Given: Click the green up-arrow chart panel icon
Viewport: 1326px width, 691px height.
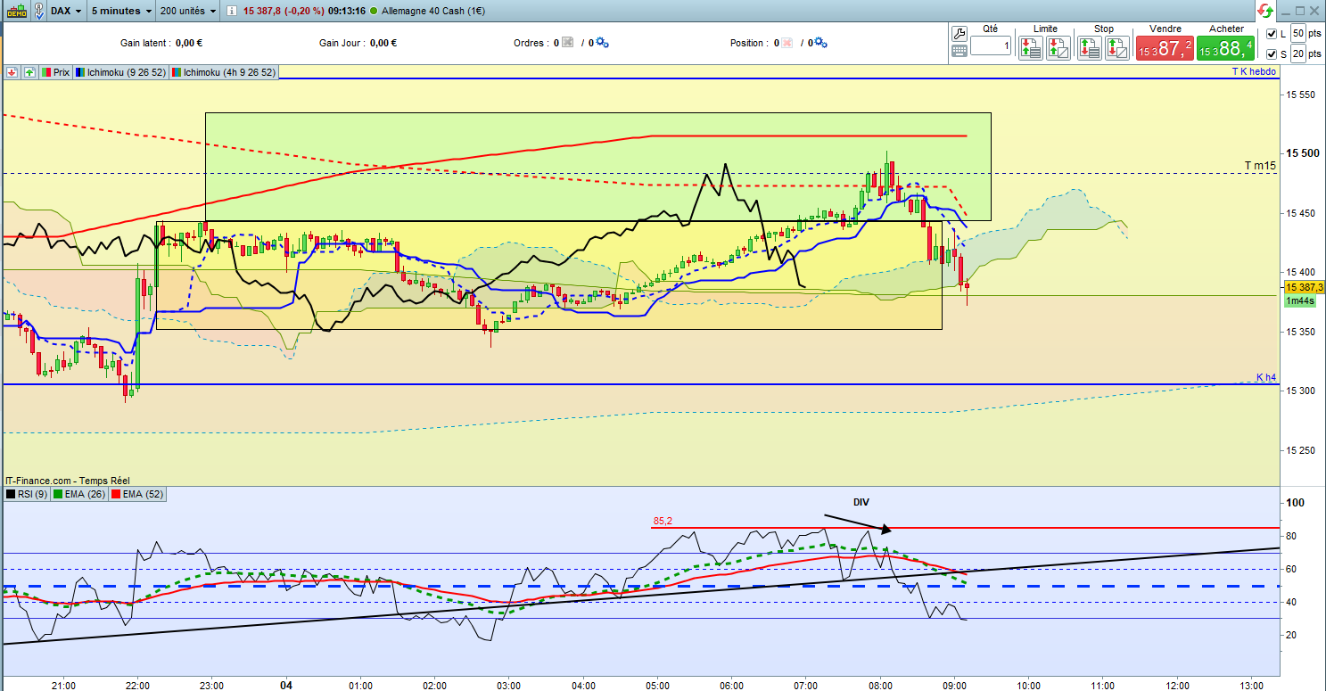Looking at the screenshot, I should tap(29, 72).
